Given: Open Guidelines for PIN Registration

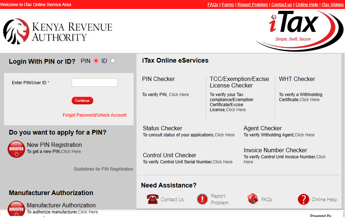Looking at the screenshot, I should (103, 169).
